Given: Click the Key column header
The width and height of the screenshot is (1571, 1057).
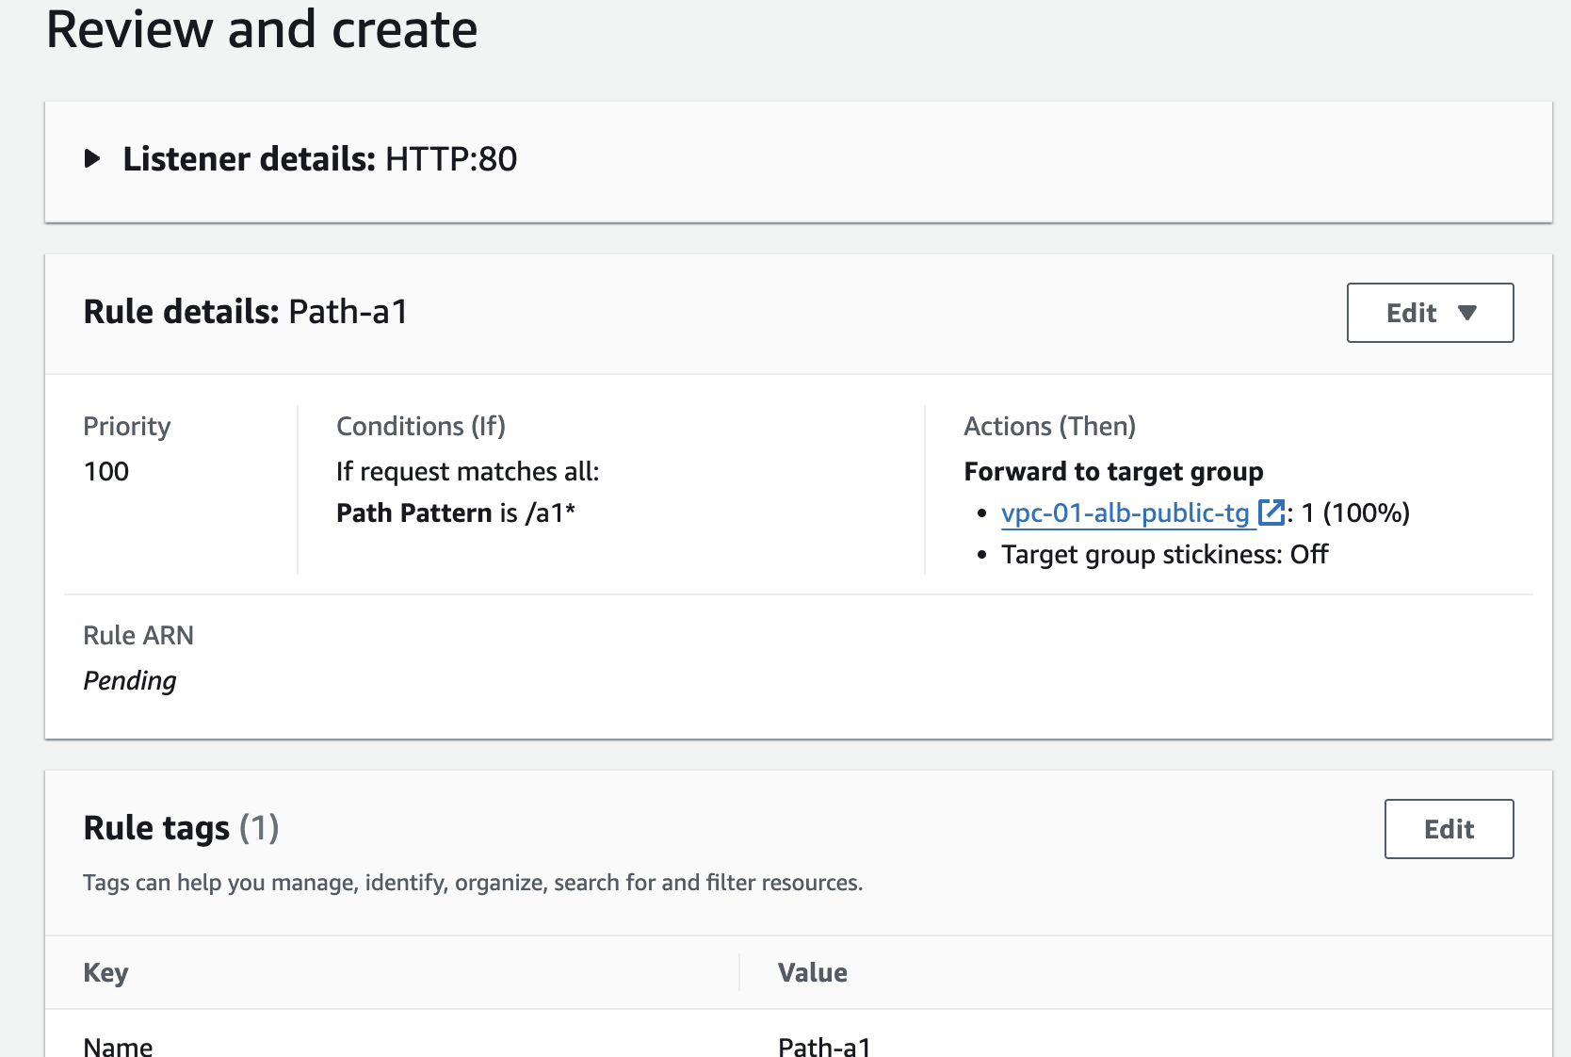Looking at the screenshot, I should (105, 972).
